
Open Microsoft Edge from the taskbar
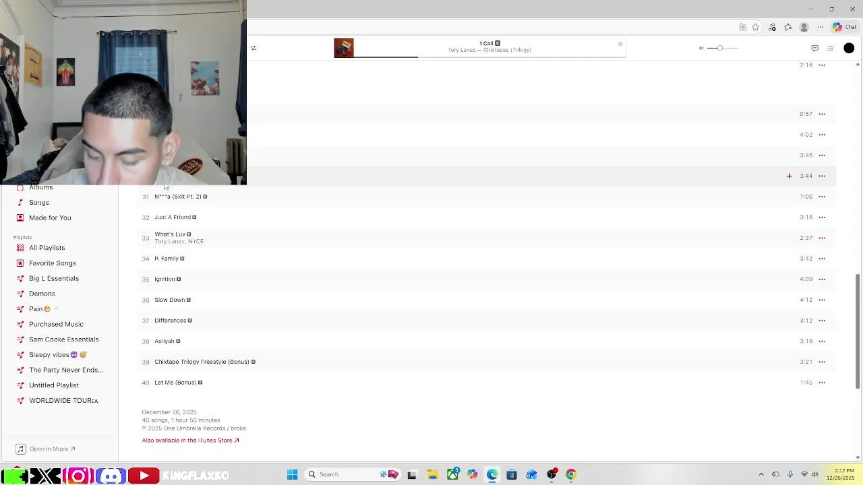pos(492,474)
